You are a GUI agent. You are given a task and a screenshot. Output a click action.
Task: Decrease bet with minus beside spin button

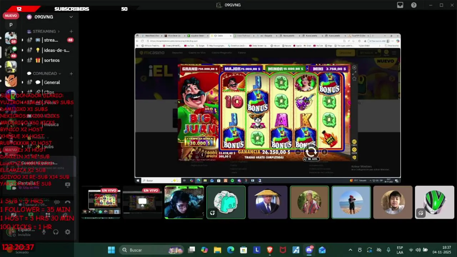click(x=298, y=152)
